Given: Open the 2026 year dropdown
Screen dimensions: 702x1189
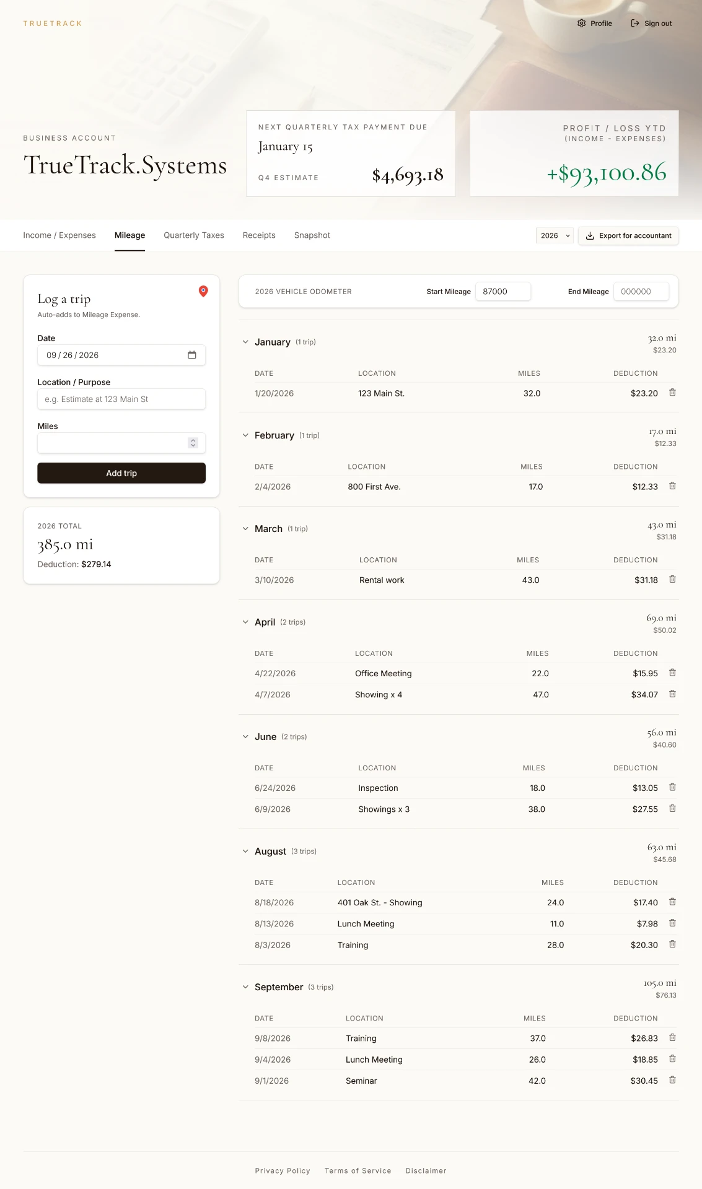Looking at the screenshot, I should (x=555, y=235).
